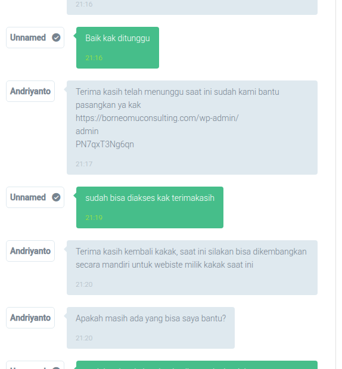Click verified checkmark next to second Unnamed label
The width and height of the screenshot is (342, 369).
pos(56,197)
